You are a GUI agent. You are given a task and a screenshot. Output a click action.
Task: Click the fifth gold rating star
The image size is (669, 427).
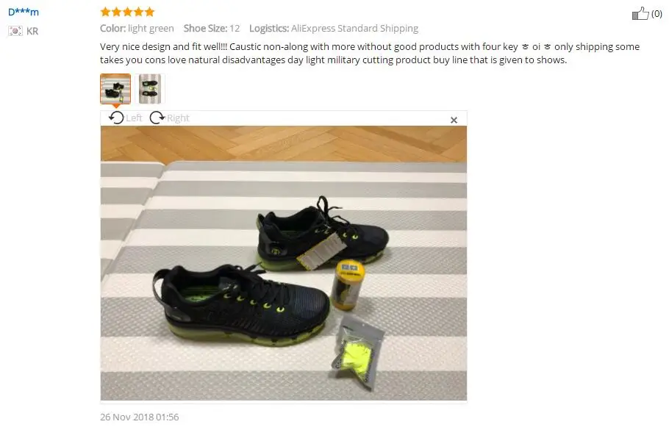point(149,12)
